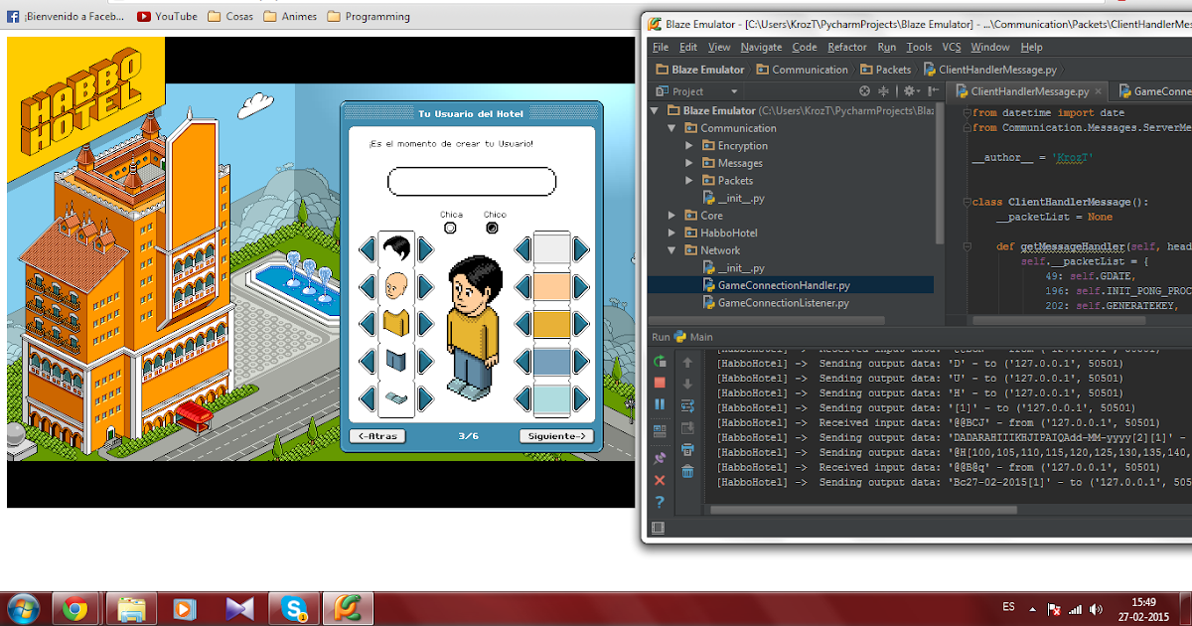Open the Refactor menu
Viewport: 1192px width, 626px height.
847,47
